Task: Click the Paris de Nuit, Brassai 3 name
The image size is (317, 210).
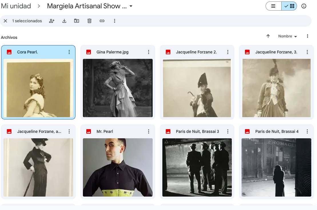Action: [x=197, y=131]
